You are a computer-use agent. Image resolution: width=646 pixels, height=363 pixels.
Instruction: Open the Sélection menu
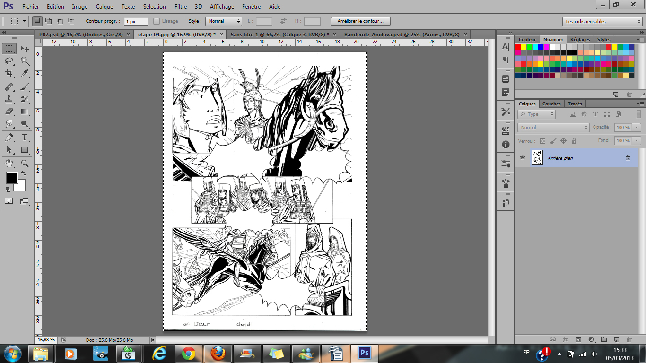155,7
